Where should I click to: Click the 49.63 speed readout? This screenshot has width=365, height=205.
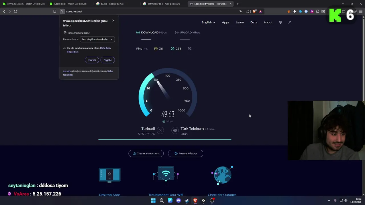pyautogui.click(x=168, y=114)
